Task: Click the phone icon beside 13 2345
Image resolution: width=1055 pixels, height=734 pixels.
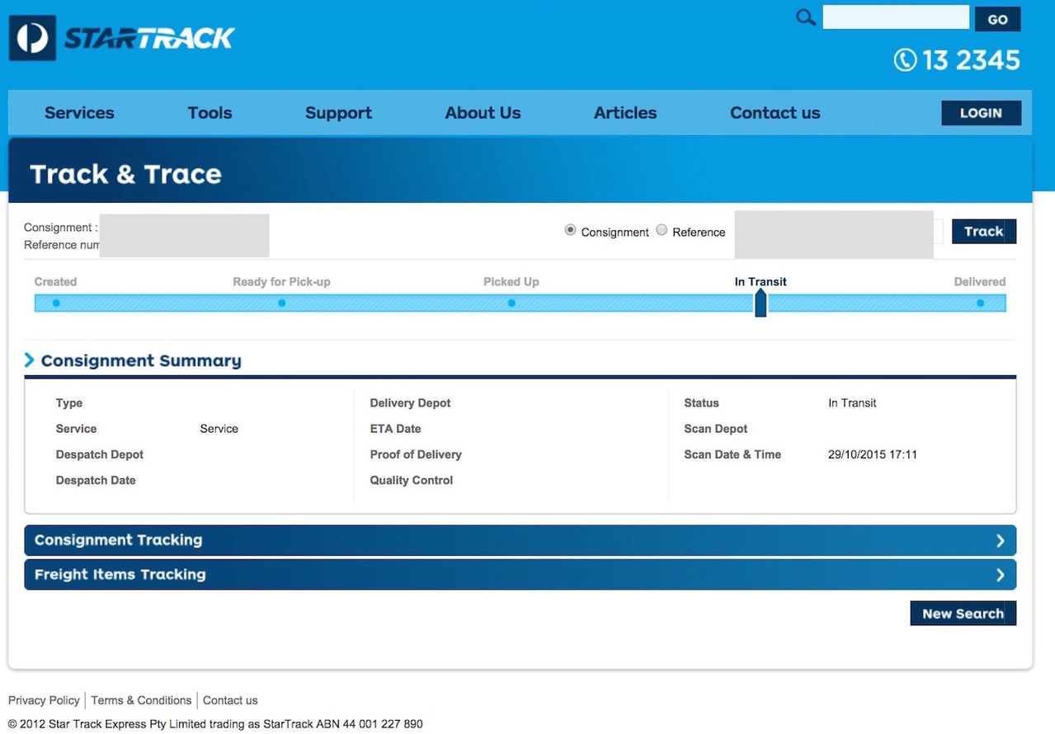Action: coord(905,60)
